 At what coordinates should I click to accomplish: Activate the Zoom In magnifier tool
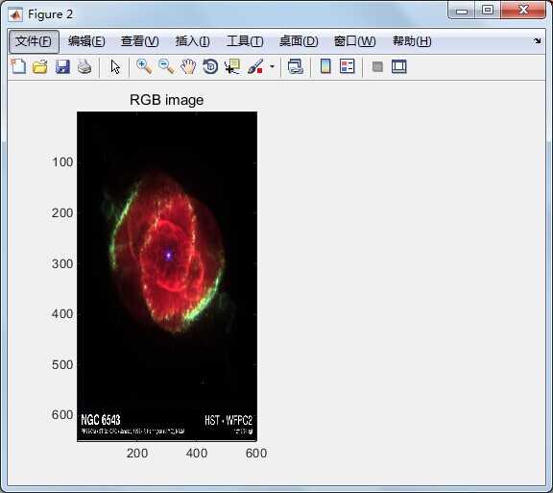coord(144,66)
